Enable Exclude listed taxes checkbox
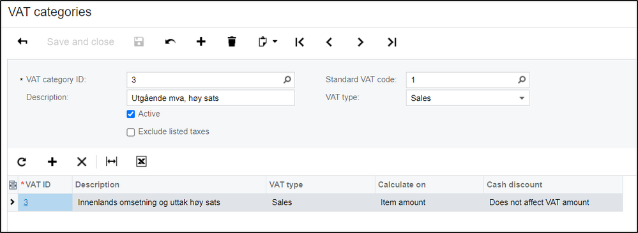 coord(131,132)
